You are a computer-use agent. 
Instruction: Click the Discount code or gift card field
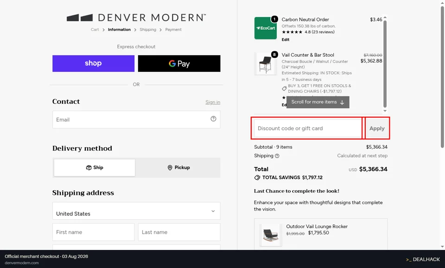[x=308, y=128]
